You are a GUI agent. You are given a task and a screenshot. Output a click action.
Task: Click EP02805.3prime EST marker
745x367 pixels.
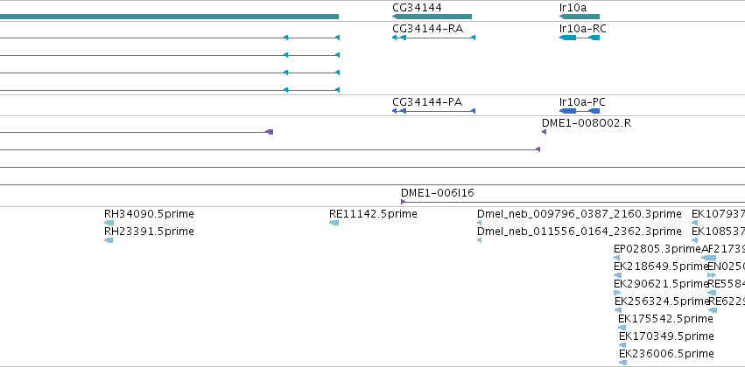(x=616, y=258)
